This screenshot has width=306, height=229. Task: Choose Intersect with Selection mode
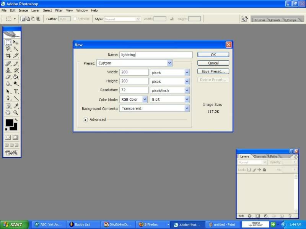38,19
